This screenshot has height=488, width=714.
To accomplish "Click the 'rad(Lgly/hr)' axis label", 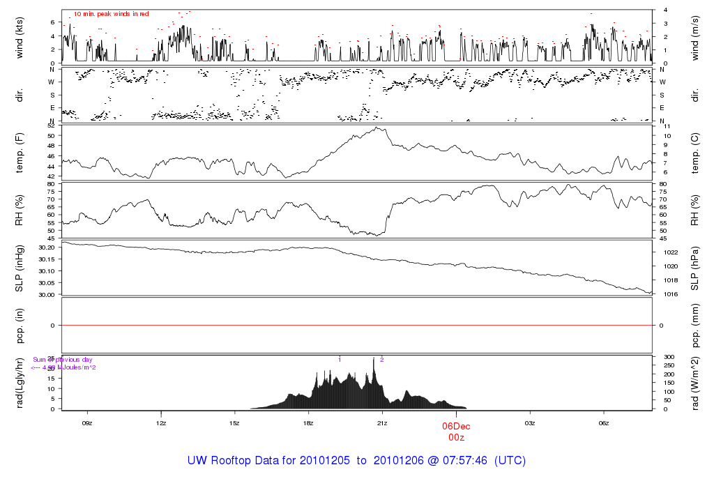I will coord(19,383).
